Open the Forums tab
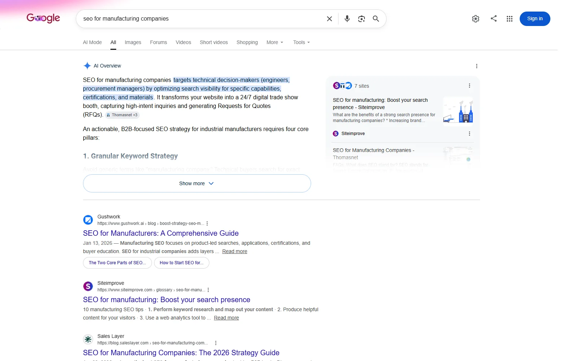Image resolution: width=563 pixels, height=361 pixels. click(158, 42)
